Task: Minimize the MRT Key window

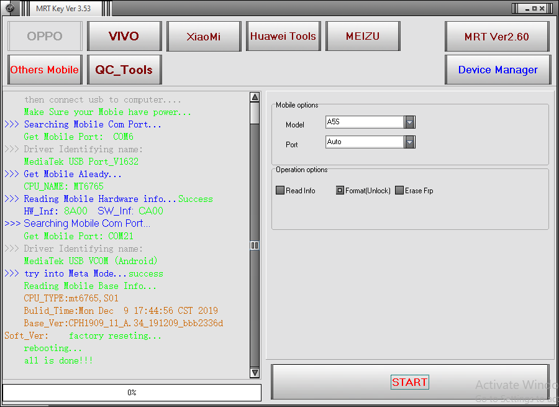Action: 527,9
